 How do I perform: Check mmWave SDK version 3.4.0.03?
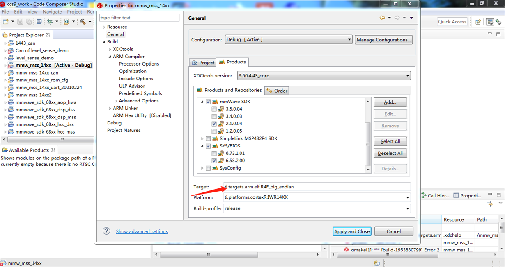click(214, 116)
